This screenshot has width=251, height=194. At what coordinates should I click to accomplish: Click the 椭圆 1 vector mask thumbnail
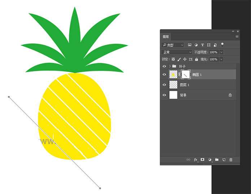pos(185,74)
